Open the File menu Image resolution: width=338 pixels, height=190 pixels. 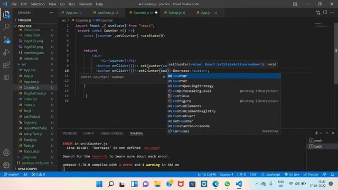[x=14, y=4]
